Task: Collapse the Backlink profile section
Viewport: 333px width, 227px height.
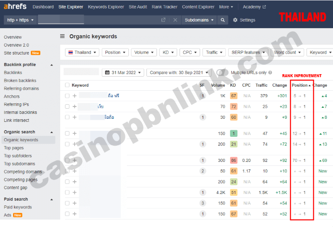Action: 52,65
